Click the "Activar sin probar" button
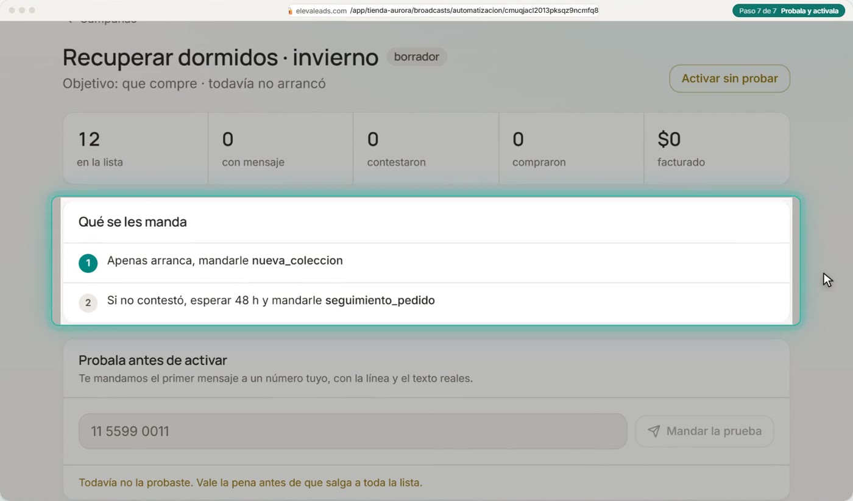This screenshot has width=853, height=501. point(729,79)
